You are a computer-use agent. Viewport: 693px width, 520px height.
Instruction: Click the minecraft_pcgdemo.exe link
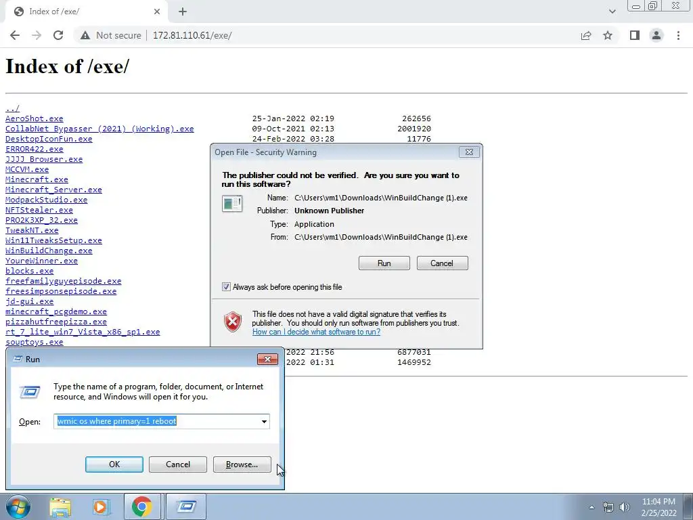point(56,311)
